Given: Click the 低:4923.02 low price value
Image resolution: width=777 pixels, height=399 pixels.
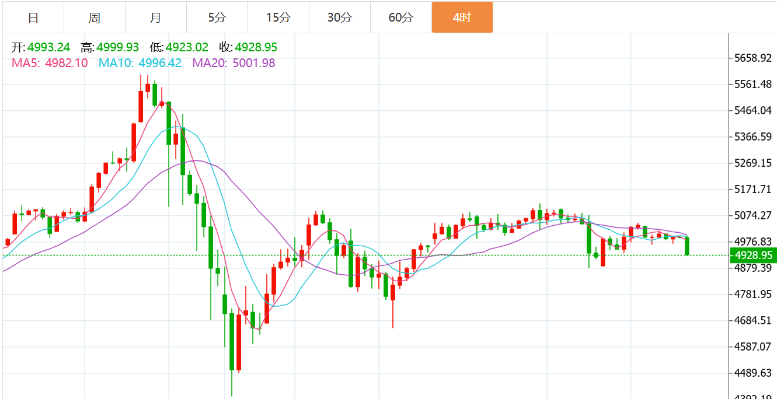Looking at the screenshot, I should click(x=179, y=48).
